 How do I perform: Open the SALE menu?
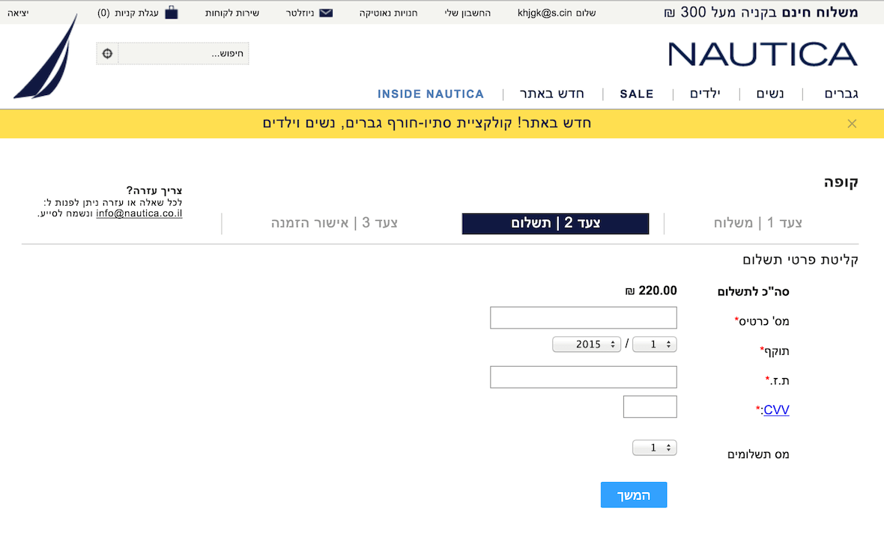(x=637, y=94)
